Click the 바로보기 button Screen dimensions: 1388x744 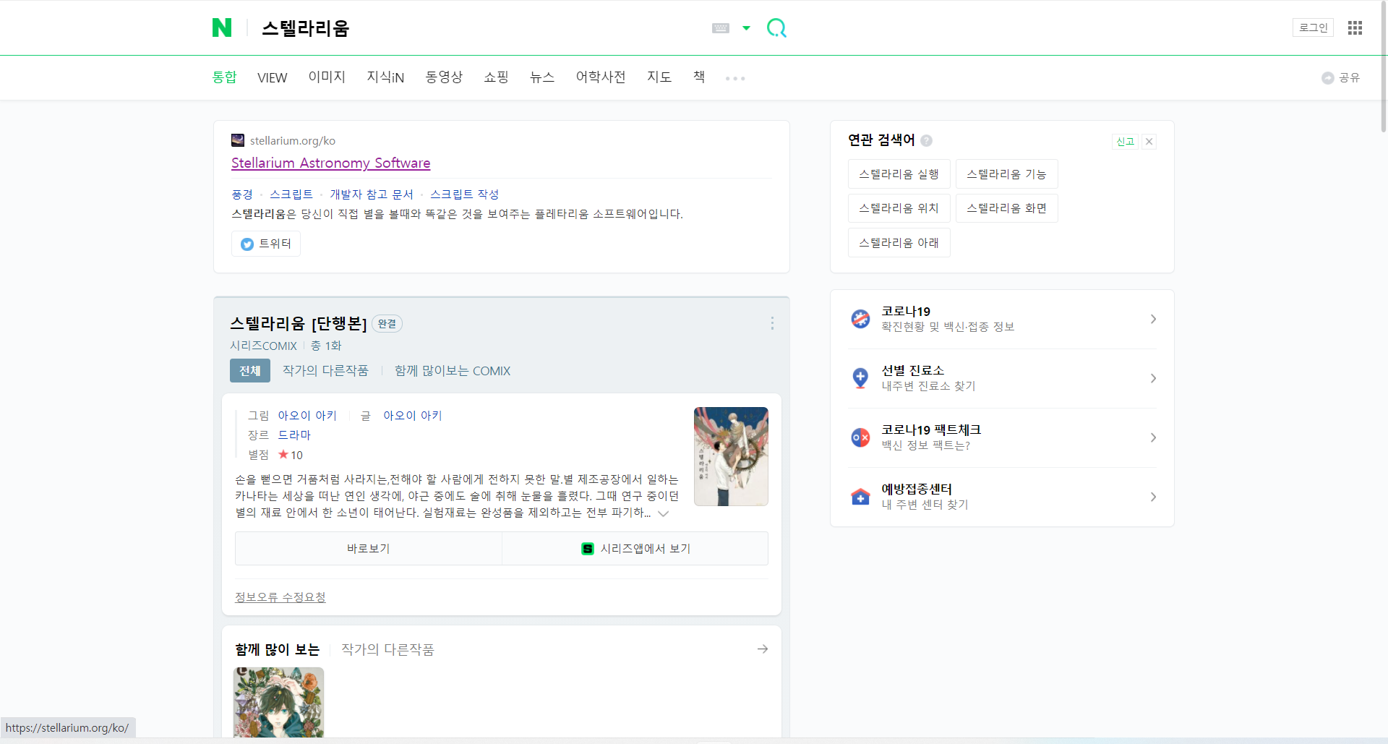tap(369, 548)
